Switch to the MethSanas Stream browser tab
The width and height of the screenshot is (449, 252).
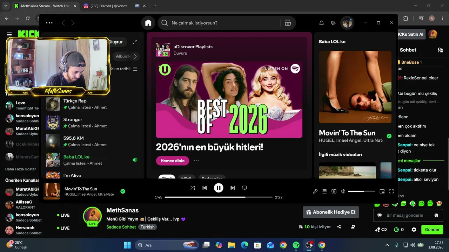[45, 6]
